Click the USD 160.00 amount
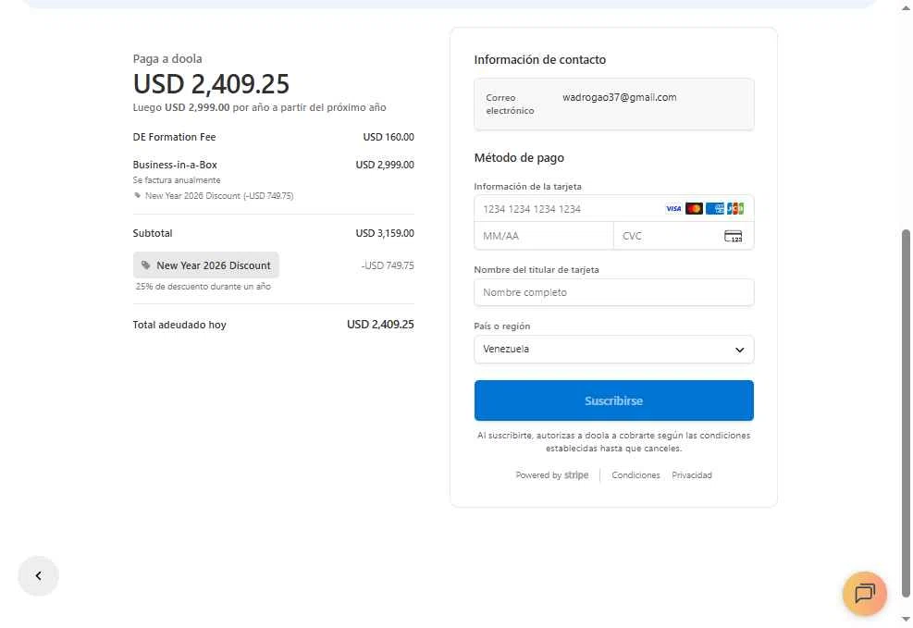913x628 pixels. (x=389, y=137)
